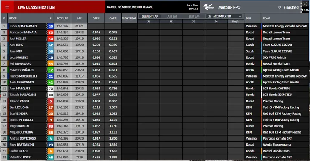Image resolution: width=310 pixels, height=161 pixels.
Task: Open the Accumulated dropdown
Action: [x=225, y=16]
